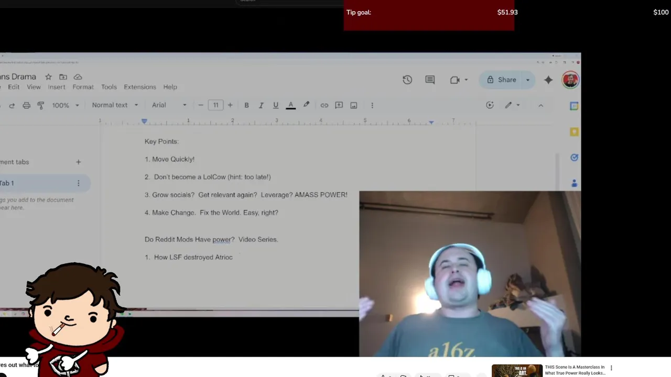The width and height of the screenshot is (671, 377).
Task: Click the Gemini sparkle icon
Action: (548, 80)
